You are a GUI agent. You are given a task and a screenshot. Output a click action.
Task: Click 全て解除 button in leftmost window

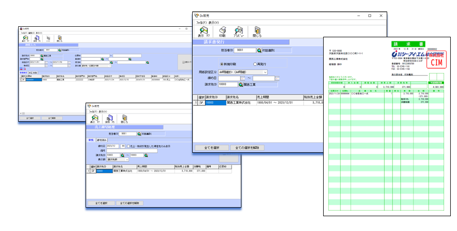(52, 118)
